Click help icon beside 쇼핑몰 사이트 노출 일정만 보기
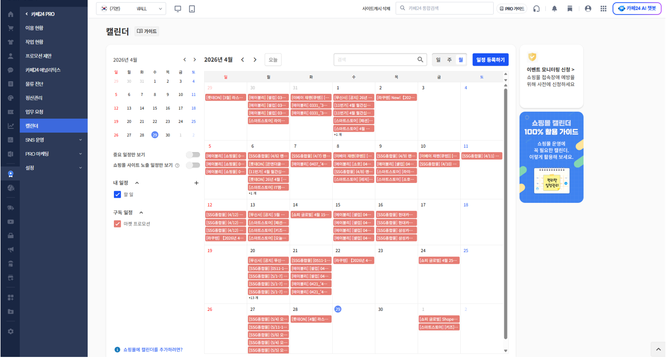This screenshot has height=358, width=667. coord(177,165)
